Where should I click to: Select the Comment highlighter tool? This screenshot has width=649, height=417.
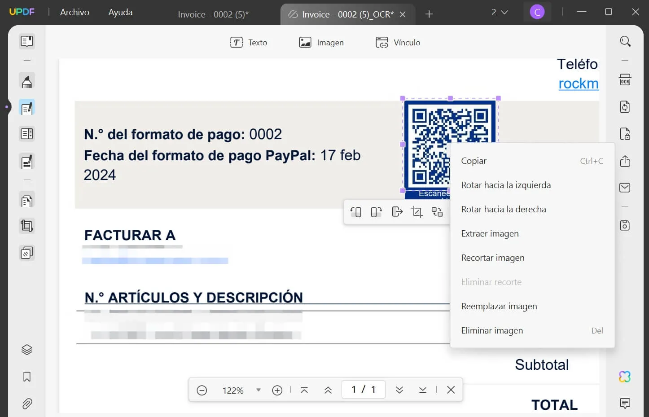27,81
